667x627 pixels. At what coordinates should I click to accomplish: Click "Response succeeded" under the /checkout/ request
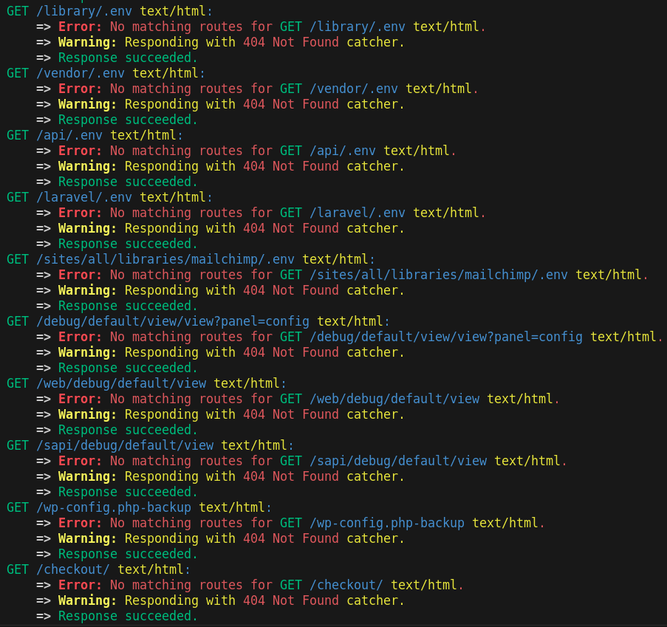[128, 616]
